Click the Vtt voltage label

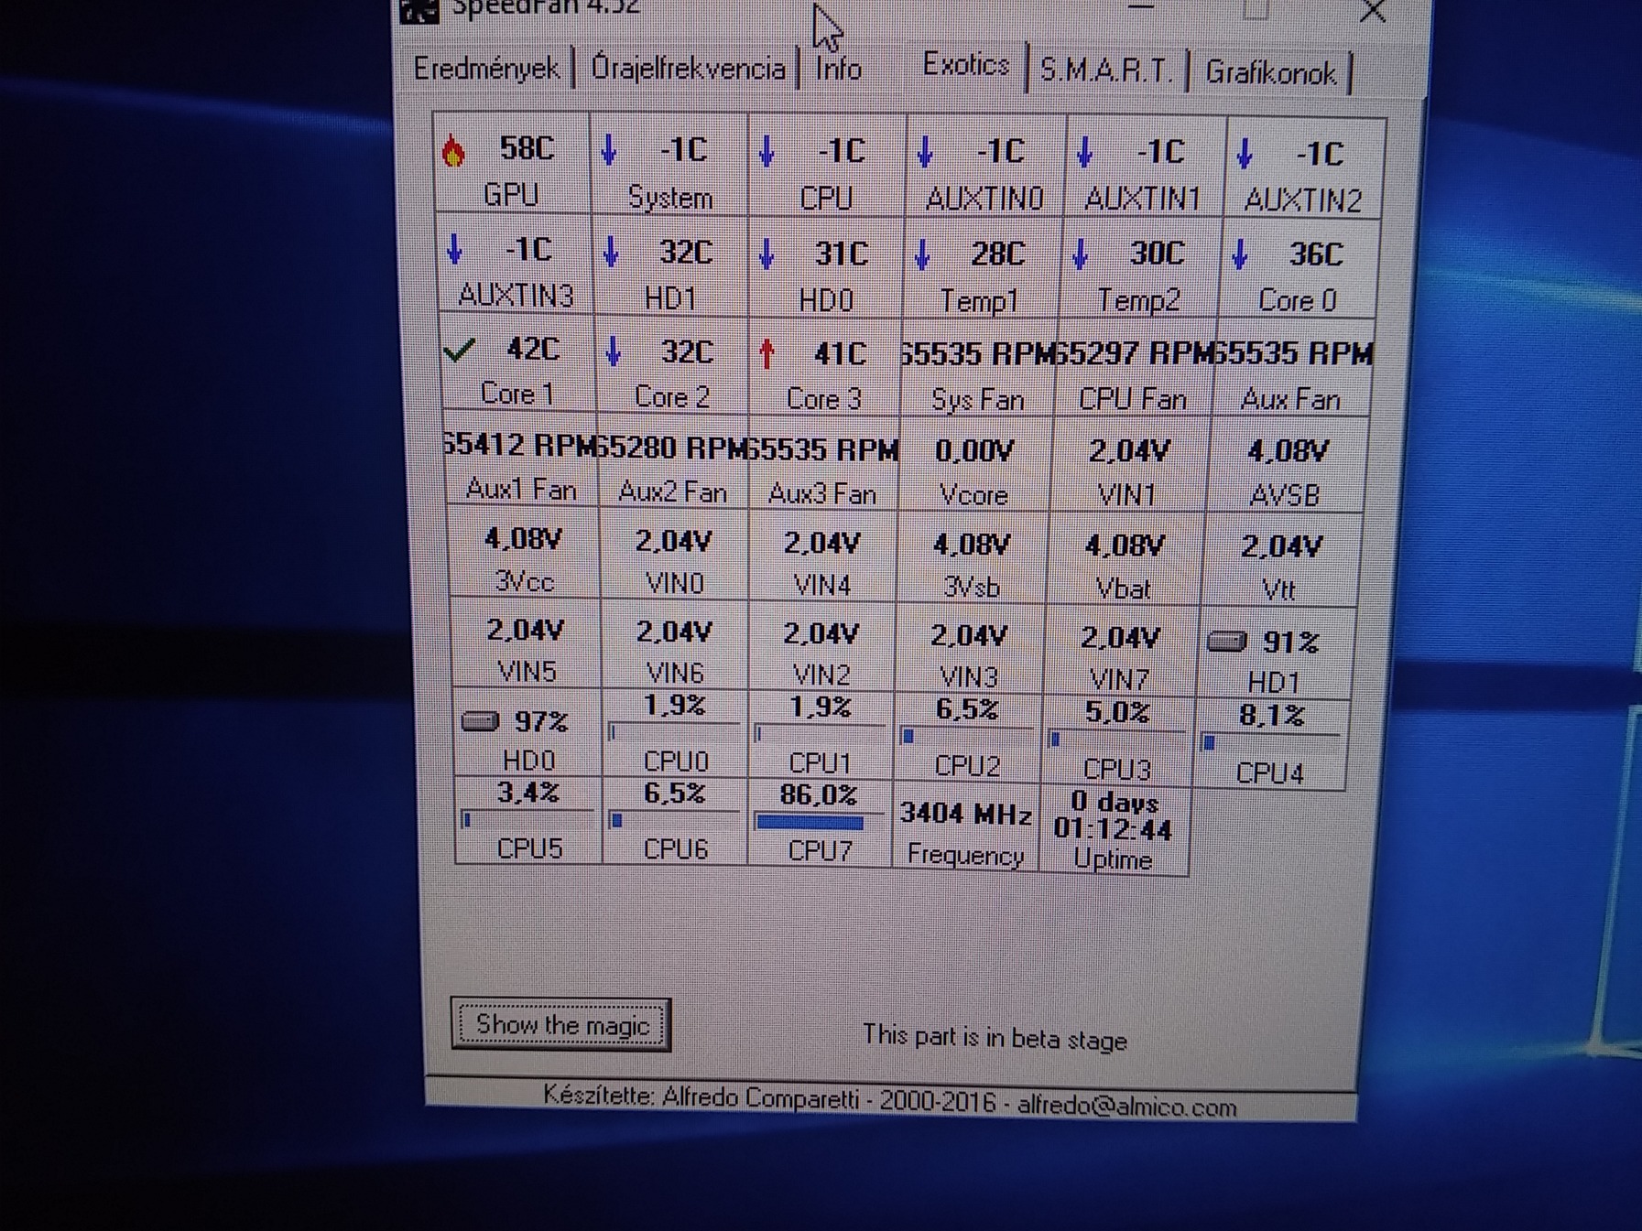(x=1278, y=590)
